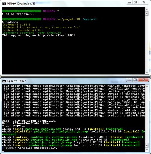Close the ng serve --open window
This screenshot has width=151, height=154.
[144, 80]
